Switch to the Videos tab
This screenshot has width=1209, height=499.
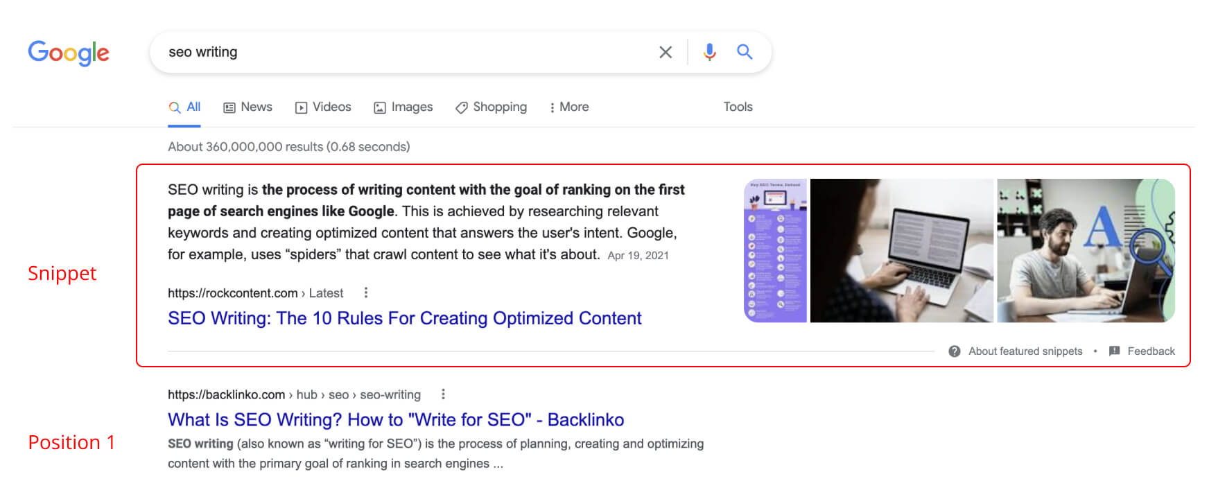[x=323, y=107]
